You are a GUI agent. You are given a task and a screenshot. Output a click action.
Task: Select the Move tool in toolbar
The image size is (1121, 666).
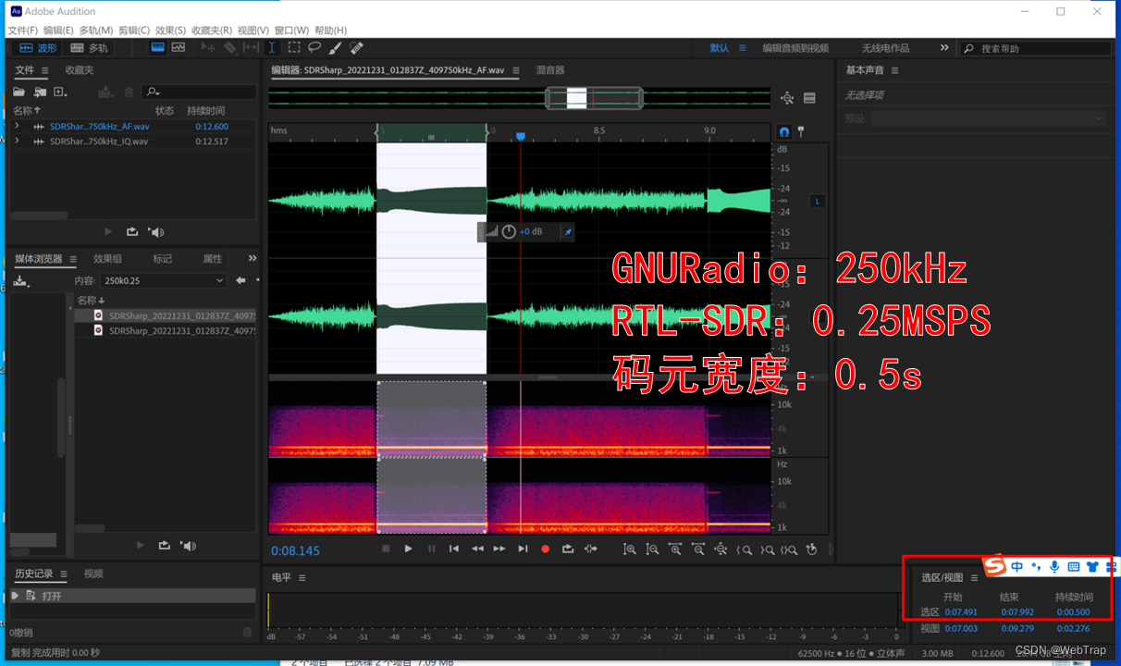point(208,47)
